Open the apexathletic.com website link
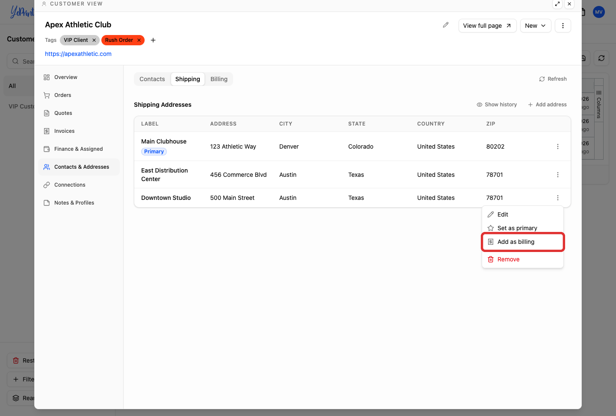The width and height of the screenshot is (616, 416). (x=78, y=54)
